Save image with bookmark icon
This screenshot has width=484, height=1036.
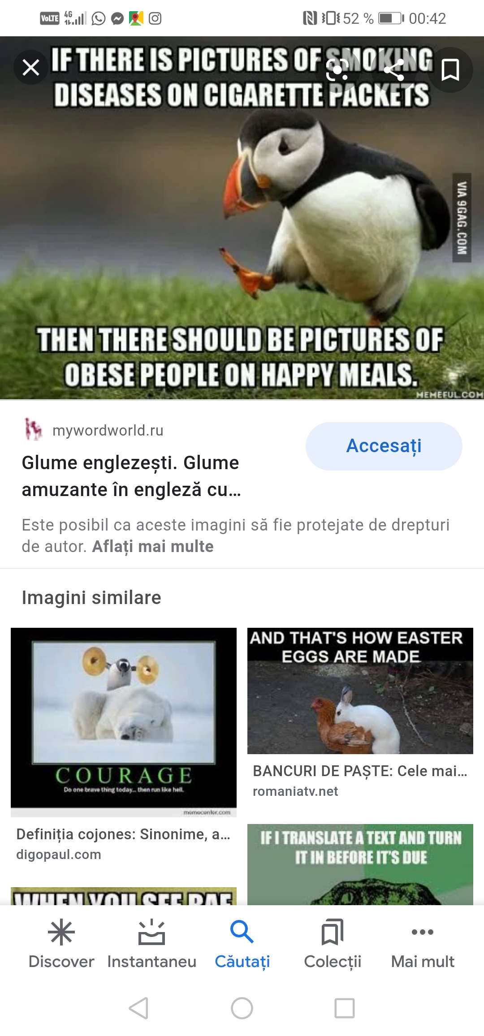(x=450, y=70)
